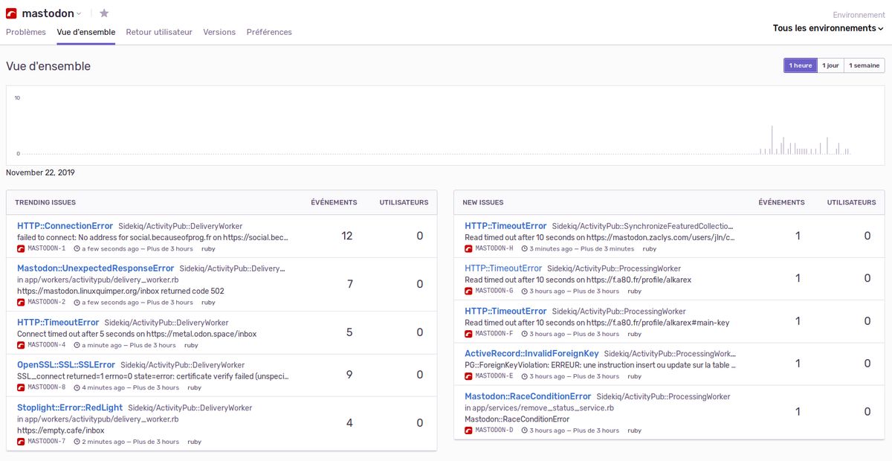The image size is (892, 461).
Task: Click the clock icon on MASTODON-4 row
Action: (77, 345)
